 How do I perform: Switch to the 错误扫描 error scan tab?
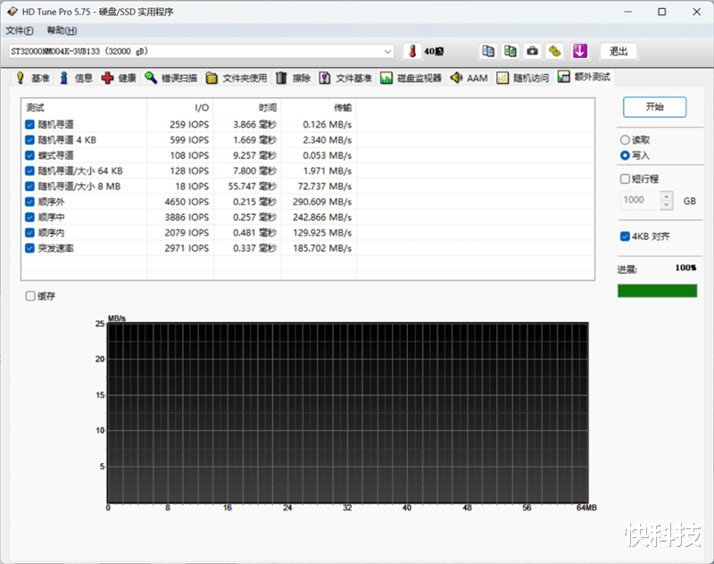coord(171,78)
